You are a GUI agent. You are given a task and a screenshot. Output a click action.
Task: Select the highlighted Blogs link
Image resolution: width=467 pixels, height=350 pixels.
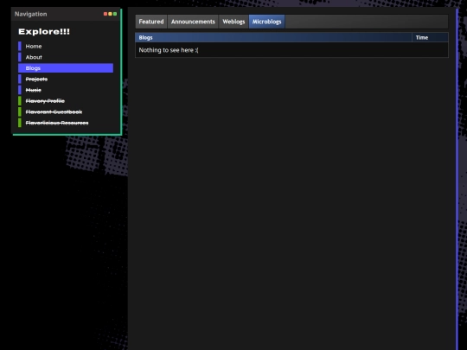66,68
